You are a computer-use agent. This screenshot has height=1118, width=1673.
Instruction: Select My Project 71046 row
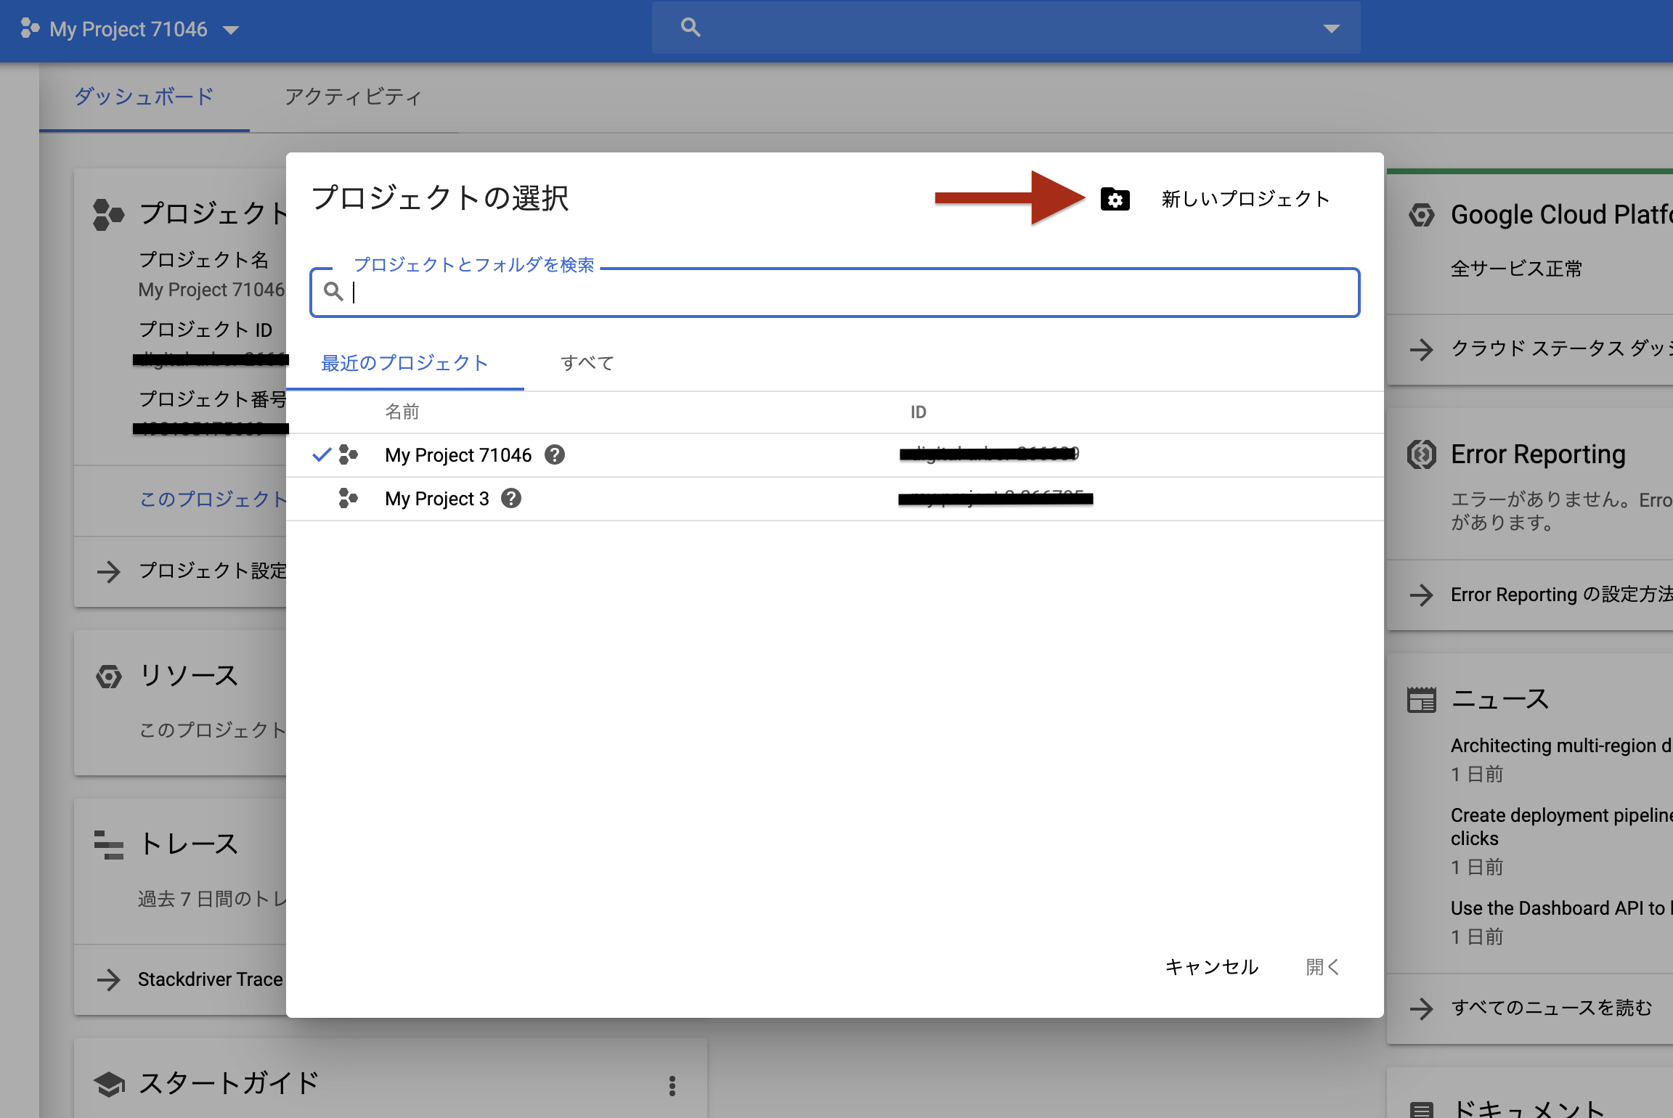pos(834,455)
